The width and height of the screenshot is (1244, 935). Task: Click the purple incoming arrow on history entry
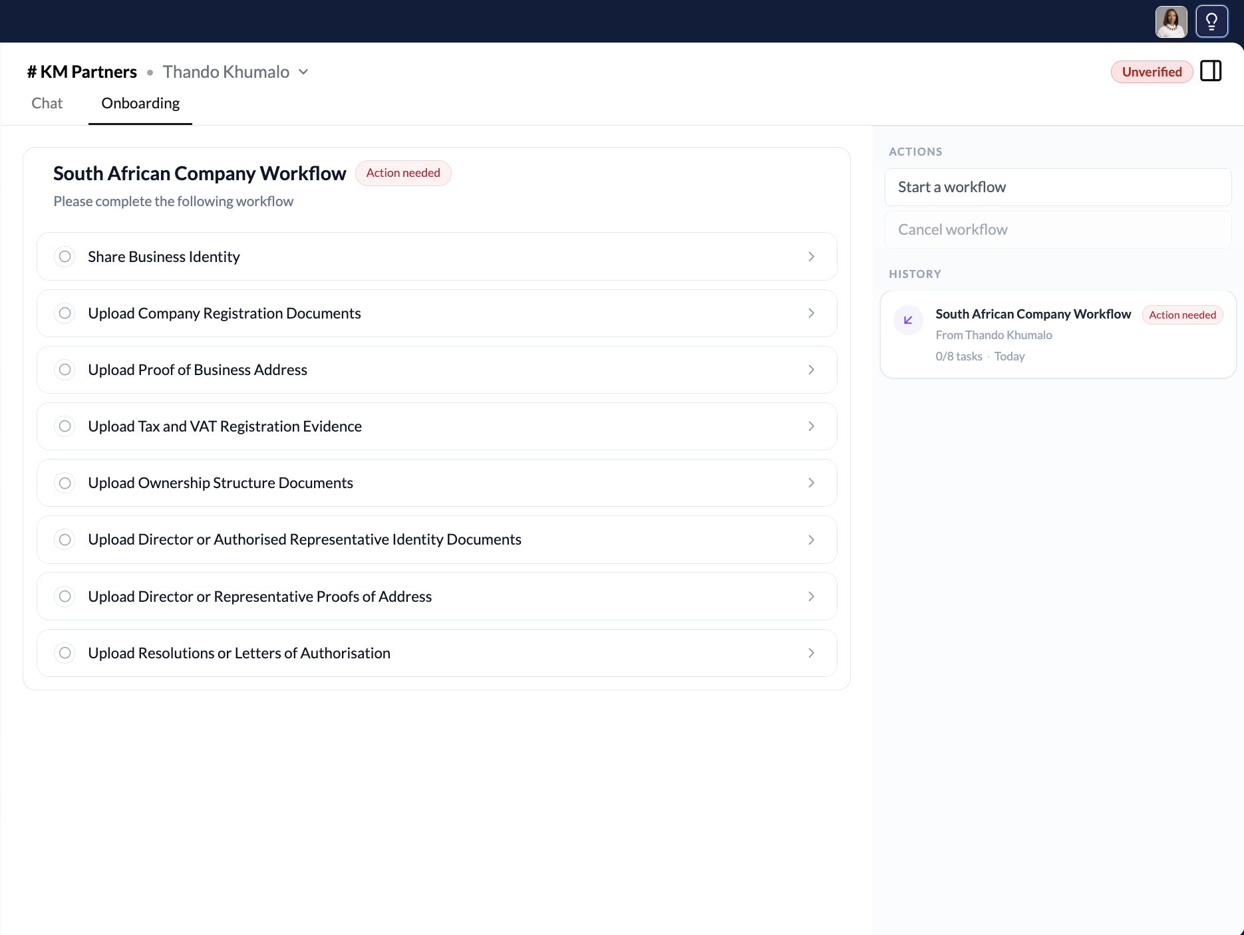[x=907, y=320]
